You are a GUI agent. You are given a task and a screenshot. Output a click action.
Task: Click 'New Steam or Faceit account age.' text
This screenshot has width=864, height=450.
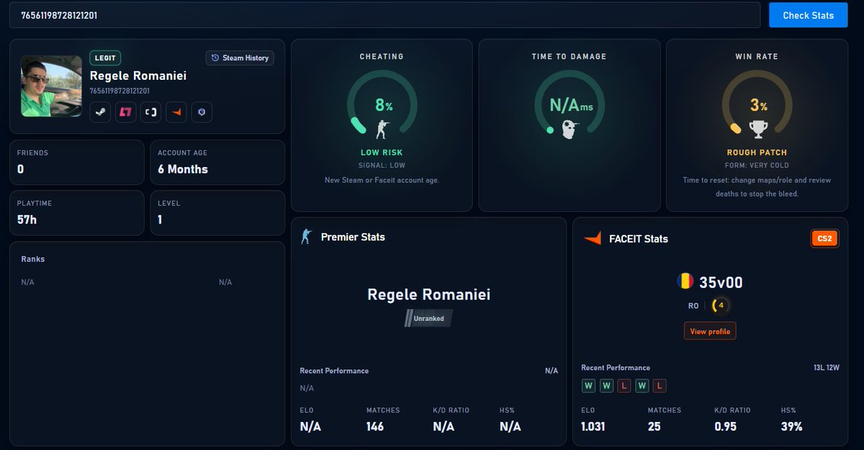click(x=382, y=180)
